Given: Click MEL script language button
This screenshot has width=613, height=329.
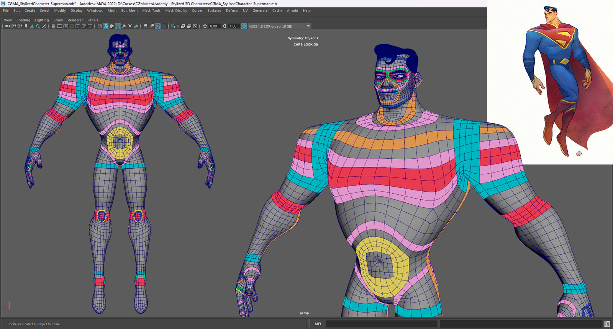Looking at the screenshot, I should click(318, 324).
